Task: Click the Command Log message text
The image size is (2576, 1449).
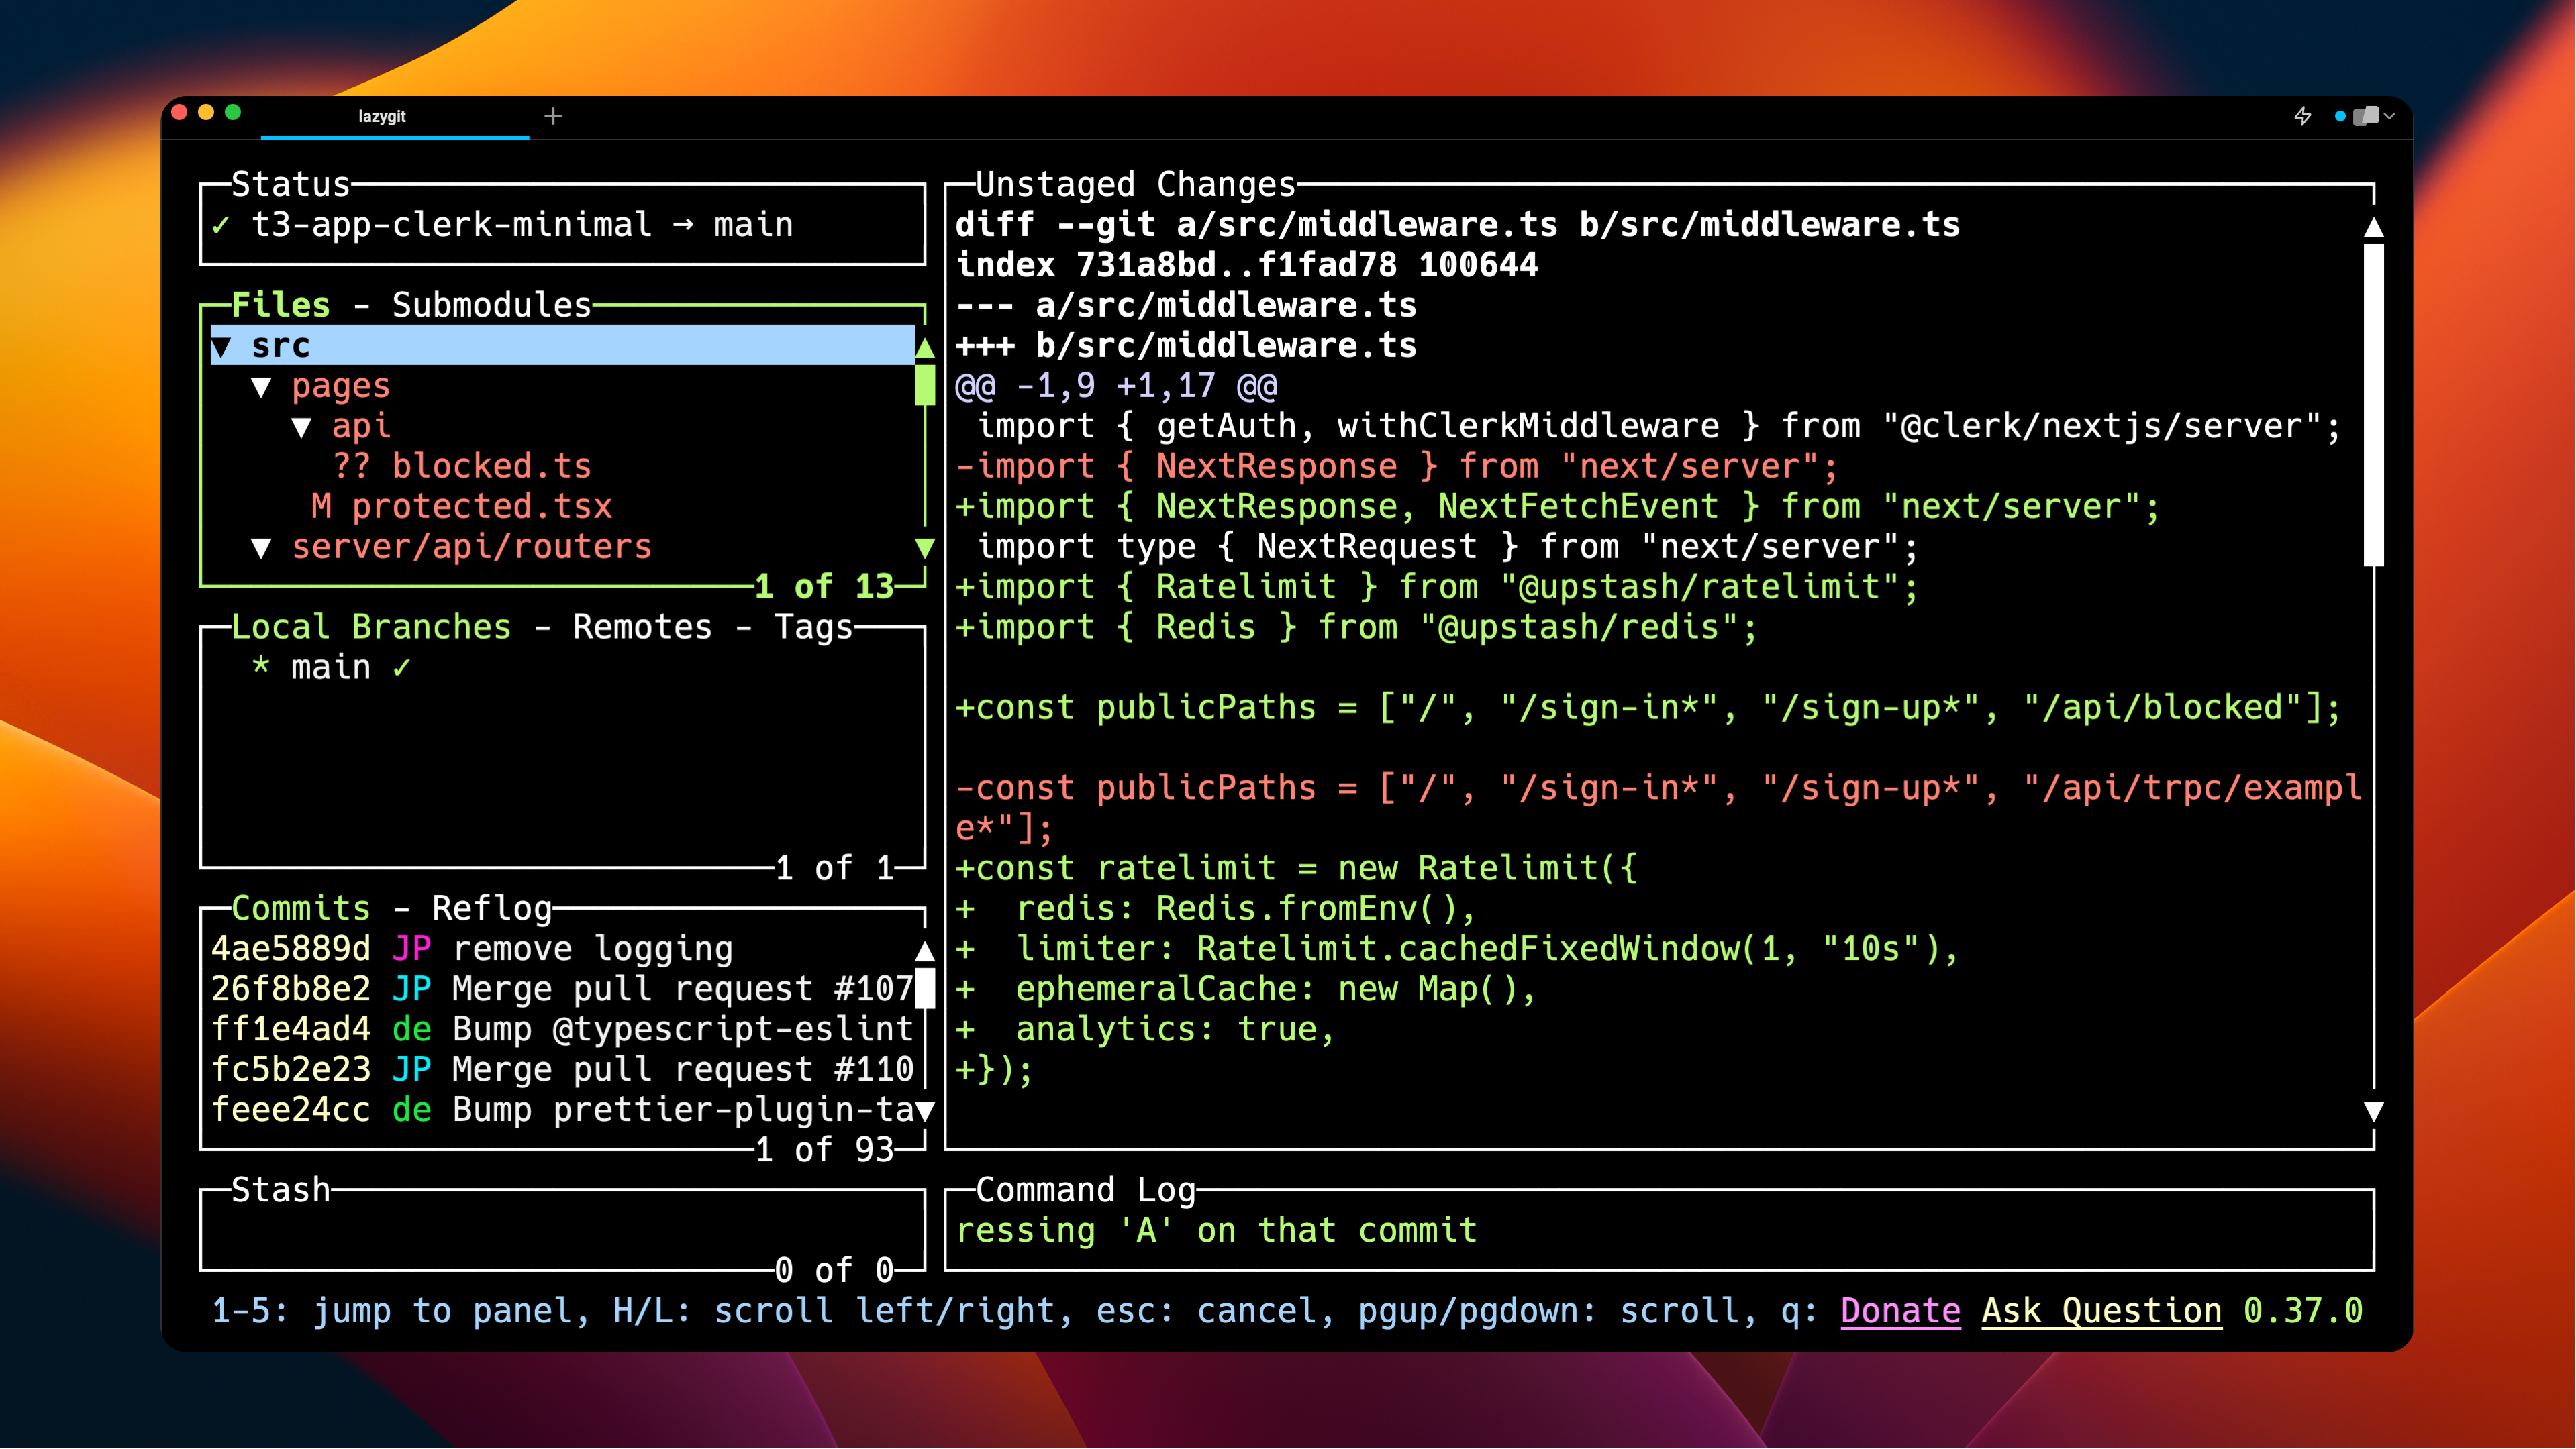Action: tap(1216, 1231)
